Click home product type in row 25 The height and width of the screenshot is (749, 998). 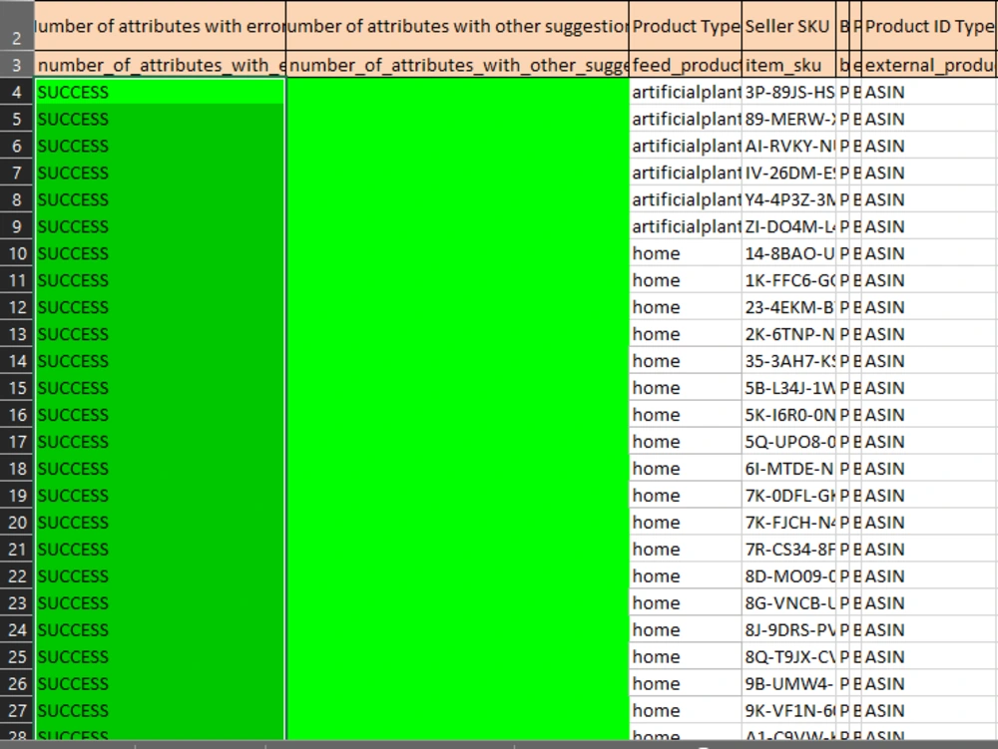(x=686, y=657)
